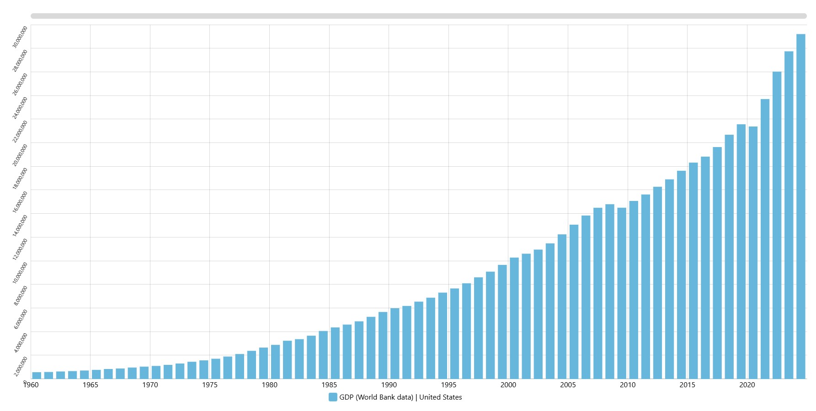Select the 16,000,000 y-axis label

20,202
